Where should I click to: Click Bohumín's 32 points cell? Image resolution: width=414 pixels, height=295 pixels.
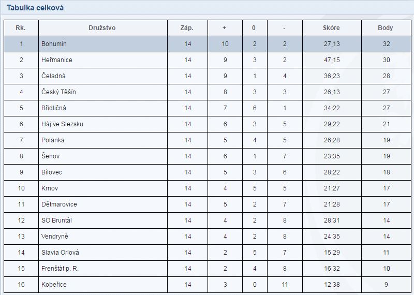[x=386, y=44]
